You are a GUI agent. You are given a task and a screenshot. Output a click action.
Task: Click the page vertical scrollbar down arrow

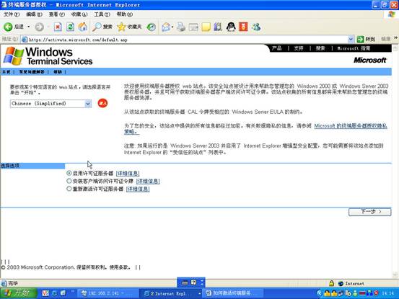pyautogui.click(x=395, y=275)
